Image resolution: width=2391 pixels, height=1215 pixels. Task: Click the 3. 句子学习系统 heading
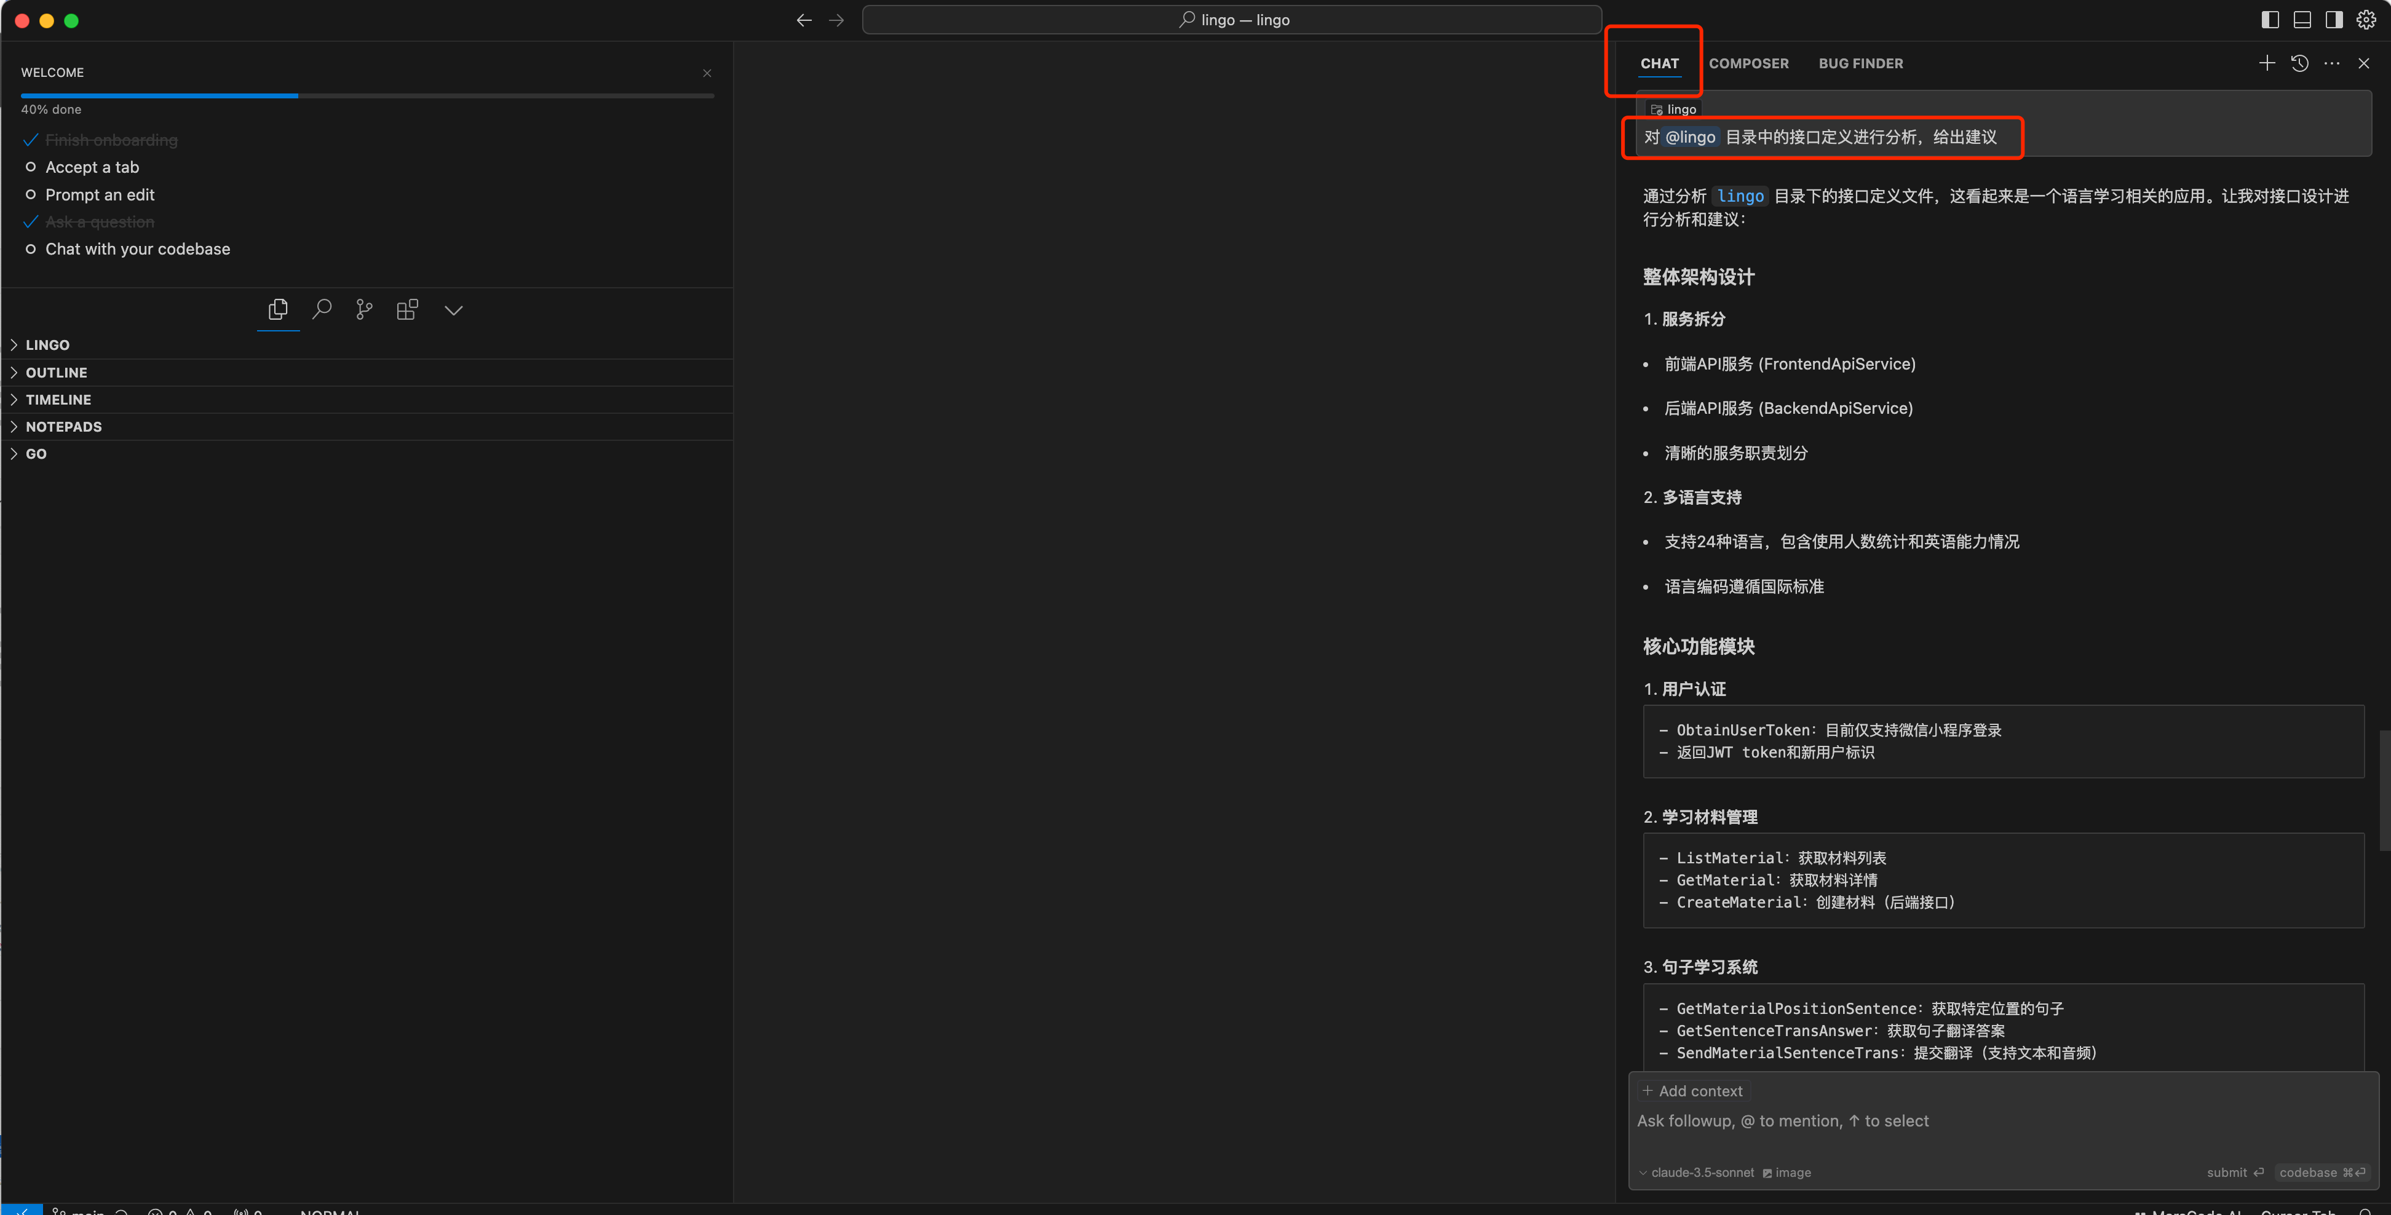point(1700,967)
